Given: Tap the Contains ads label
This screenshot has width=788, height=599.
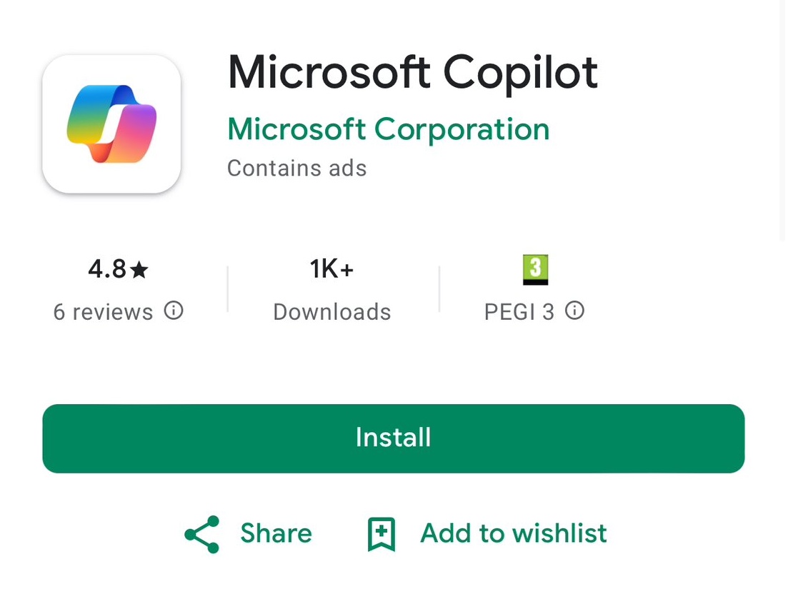Looking at the screenshot, I should pos(297,168).
